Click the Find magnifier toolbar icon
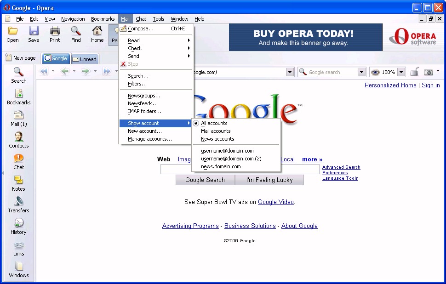Screen dimensions: 446x284 click(76, 31)
